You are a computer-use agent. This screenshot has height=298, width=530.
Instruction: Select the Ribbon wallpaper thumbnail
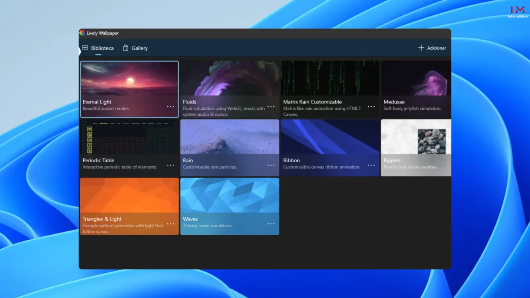(330, 137)
